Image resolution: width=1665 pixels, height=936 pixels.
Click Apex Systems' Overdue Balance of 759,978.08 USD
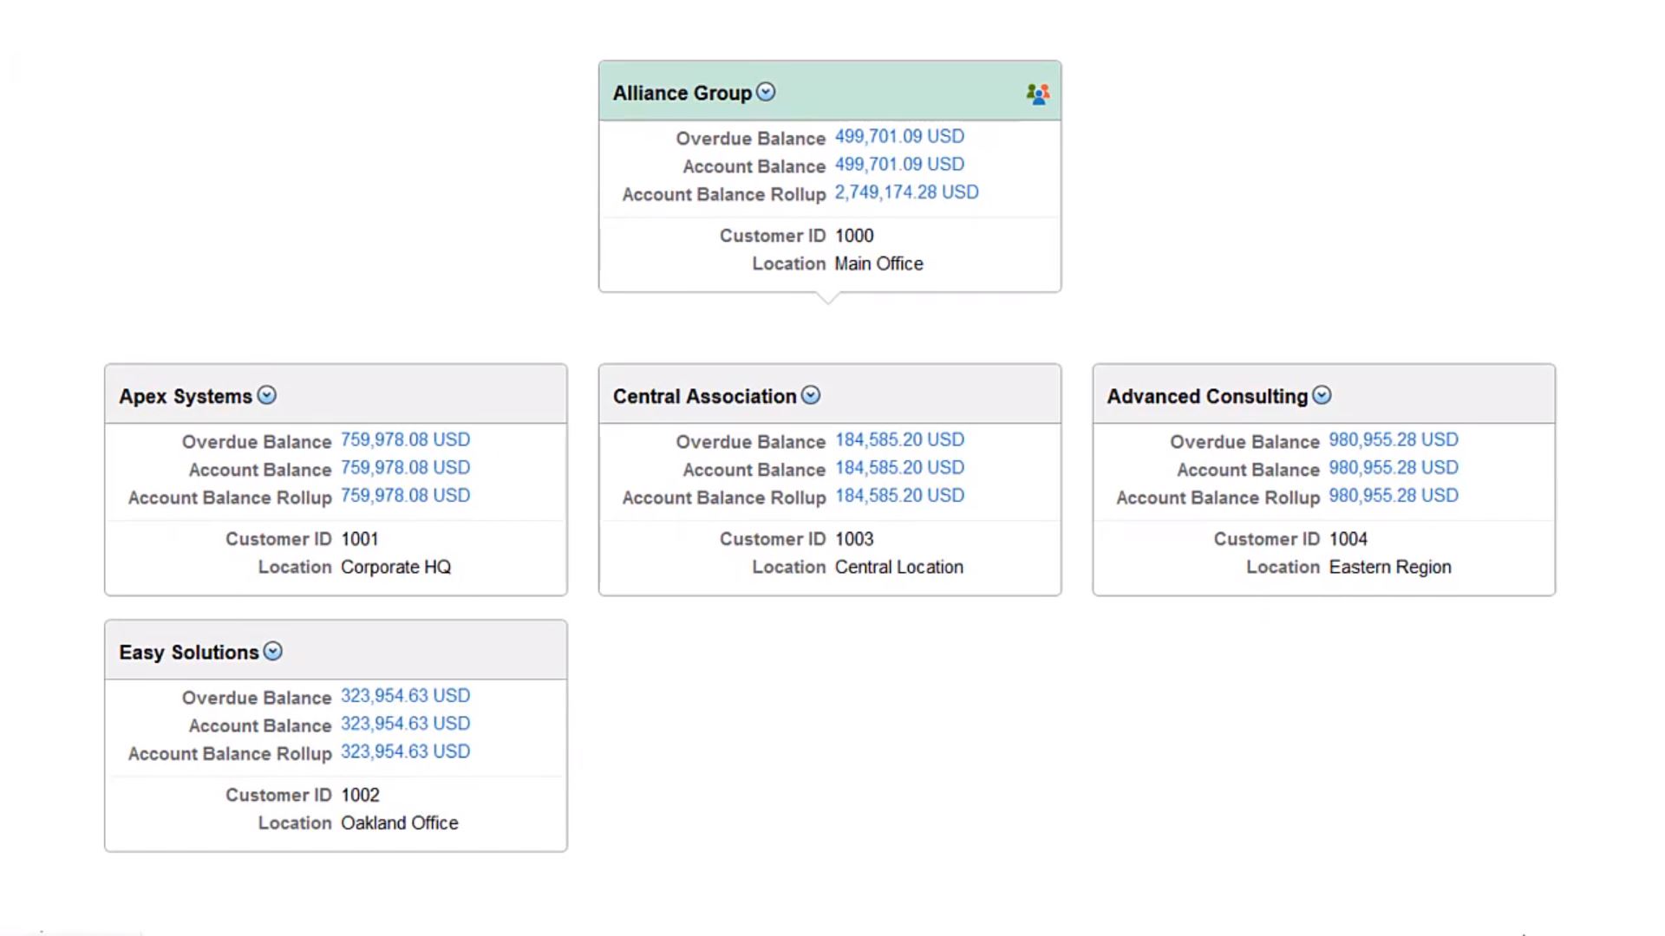406,439
